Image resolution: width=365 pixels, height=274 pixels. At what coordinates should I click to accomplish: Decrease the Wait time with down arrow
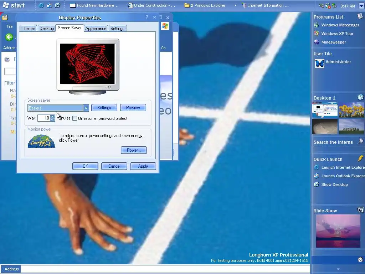52,120
